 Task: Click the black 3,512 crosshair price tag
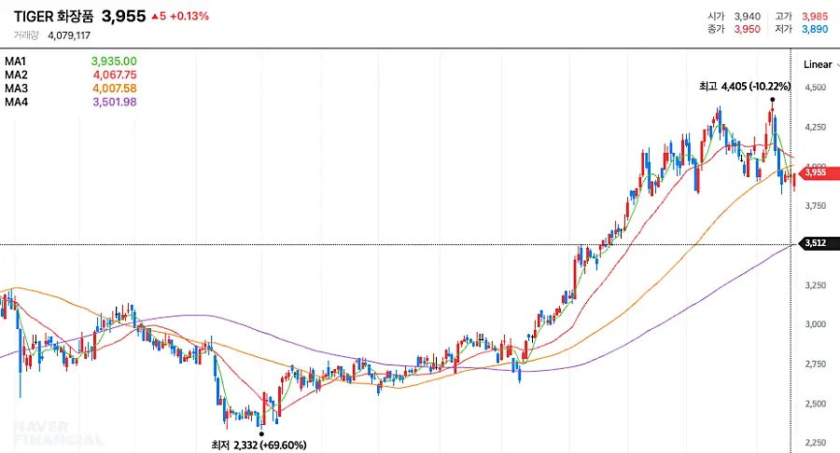pyautogui.click(x=819, y=243)
